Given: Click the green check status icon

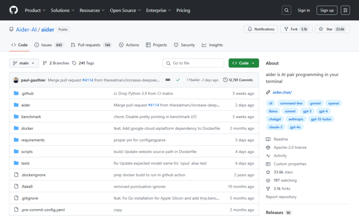Looking at the screenshot, I should tap(178, 80).
